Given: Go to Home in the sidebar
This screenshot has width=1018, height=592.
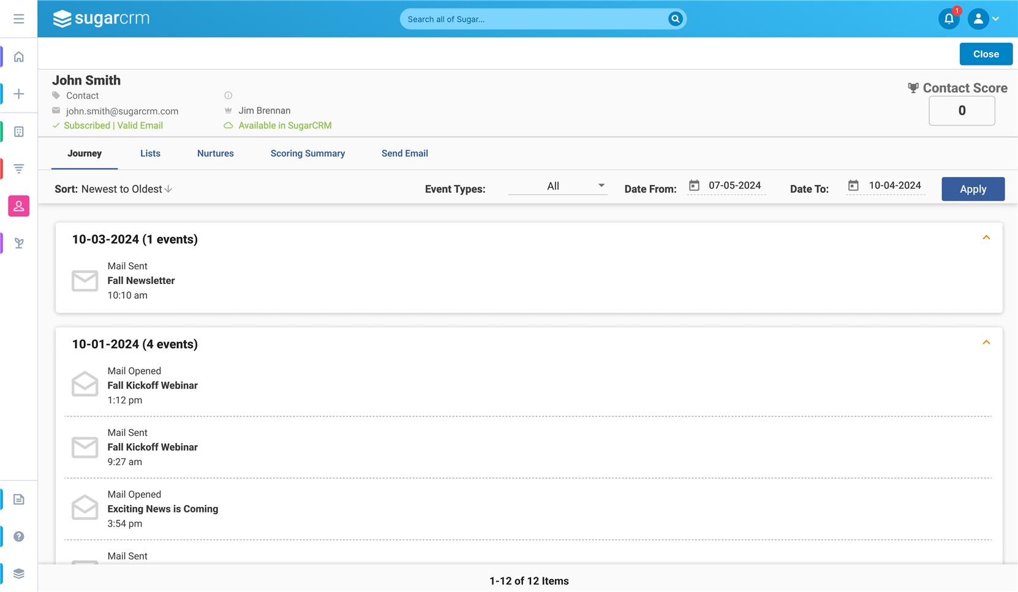Looking at the screenshot, I should 19,57.
